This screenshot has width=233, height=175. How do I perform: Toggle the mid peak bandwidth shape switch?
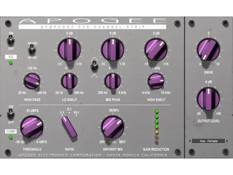(94, 66)
